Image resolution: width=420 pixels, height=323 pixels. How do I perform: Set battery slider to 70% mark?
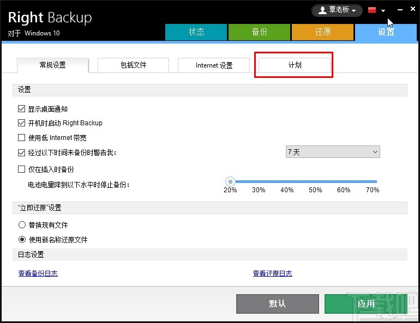(x=374, y=182)
